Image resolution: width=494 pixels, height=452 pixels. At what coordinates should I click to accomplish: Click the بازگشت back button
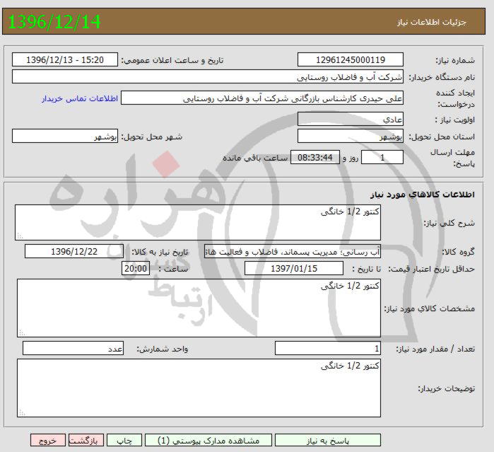click(86, 441)
